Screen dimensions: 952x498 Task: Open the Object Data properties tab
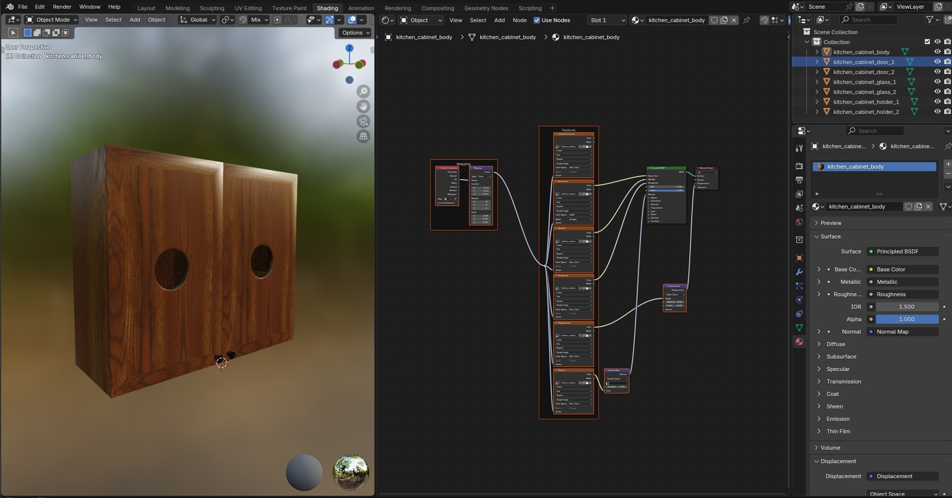799,327
